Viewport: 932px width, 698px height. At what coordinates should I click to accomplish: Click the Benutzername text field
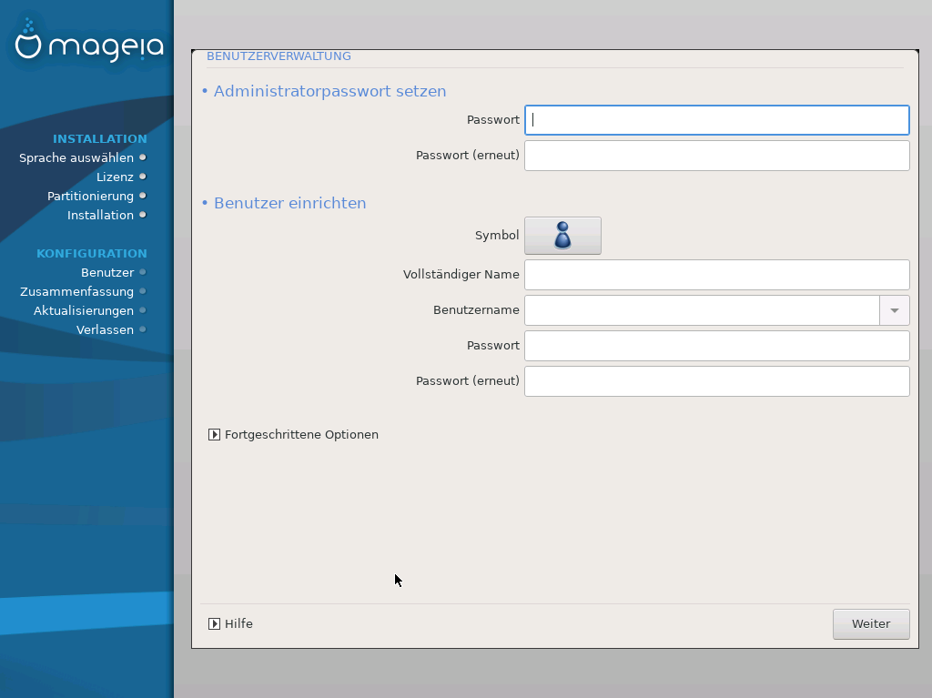click(x=702, y=310)
